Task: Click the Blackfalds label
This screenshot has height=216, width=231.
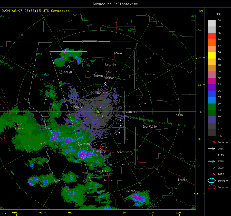Action: tap(109, 71)
